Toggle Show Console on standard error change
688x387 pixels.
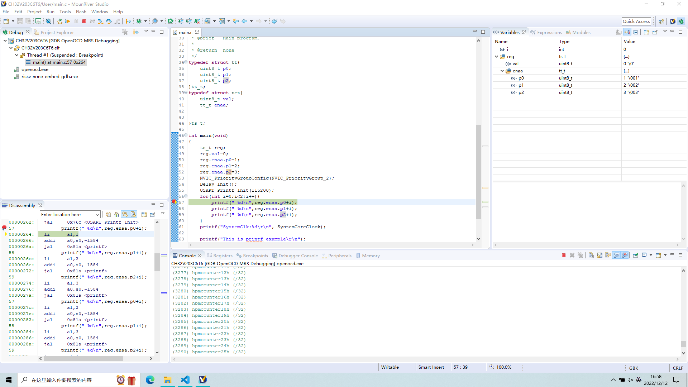(625, 255)
